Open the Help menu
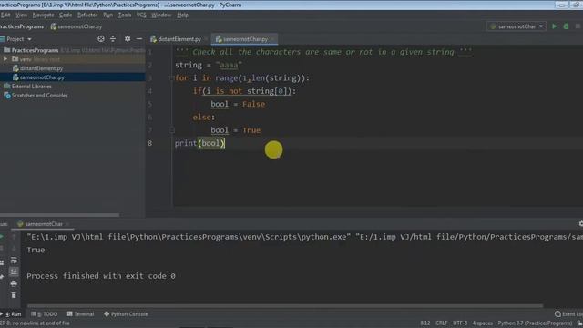 tap(182, 15)
